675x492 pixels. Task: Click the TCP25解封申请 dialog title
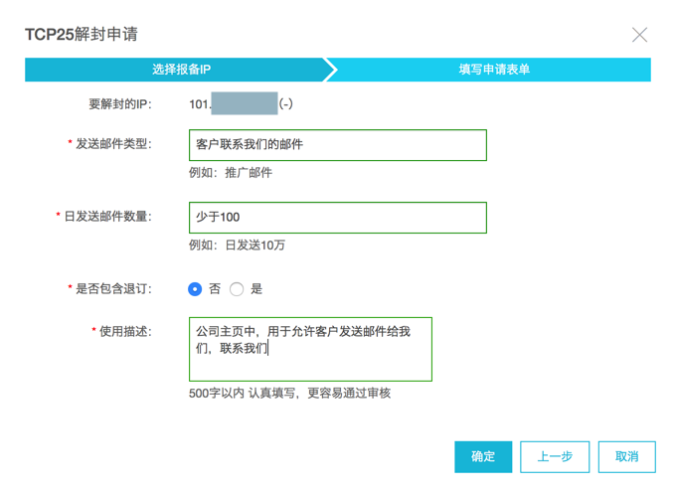[81, 35]
